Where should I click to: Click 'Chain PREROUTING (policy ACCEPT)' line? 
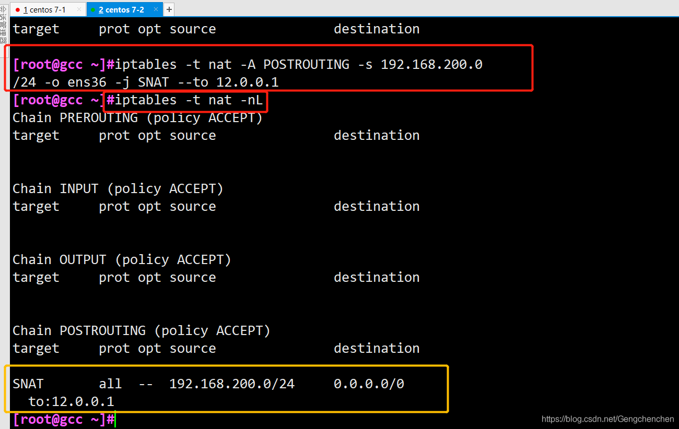click(x=137, y=118)
